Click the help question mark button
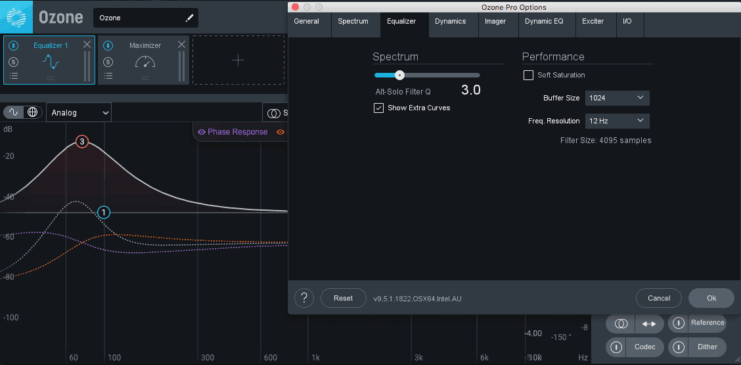 click(x=304, y=298)
